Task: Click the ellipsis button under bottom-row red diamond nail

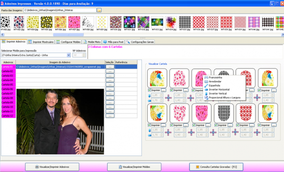Action: point(252,125)
